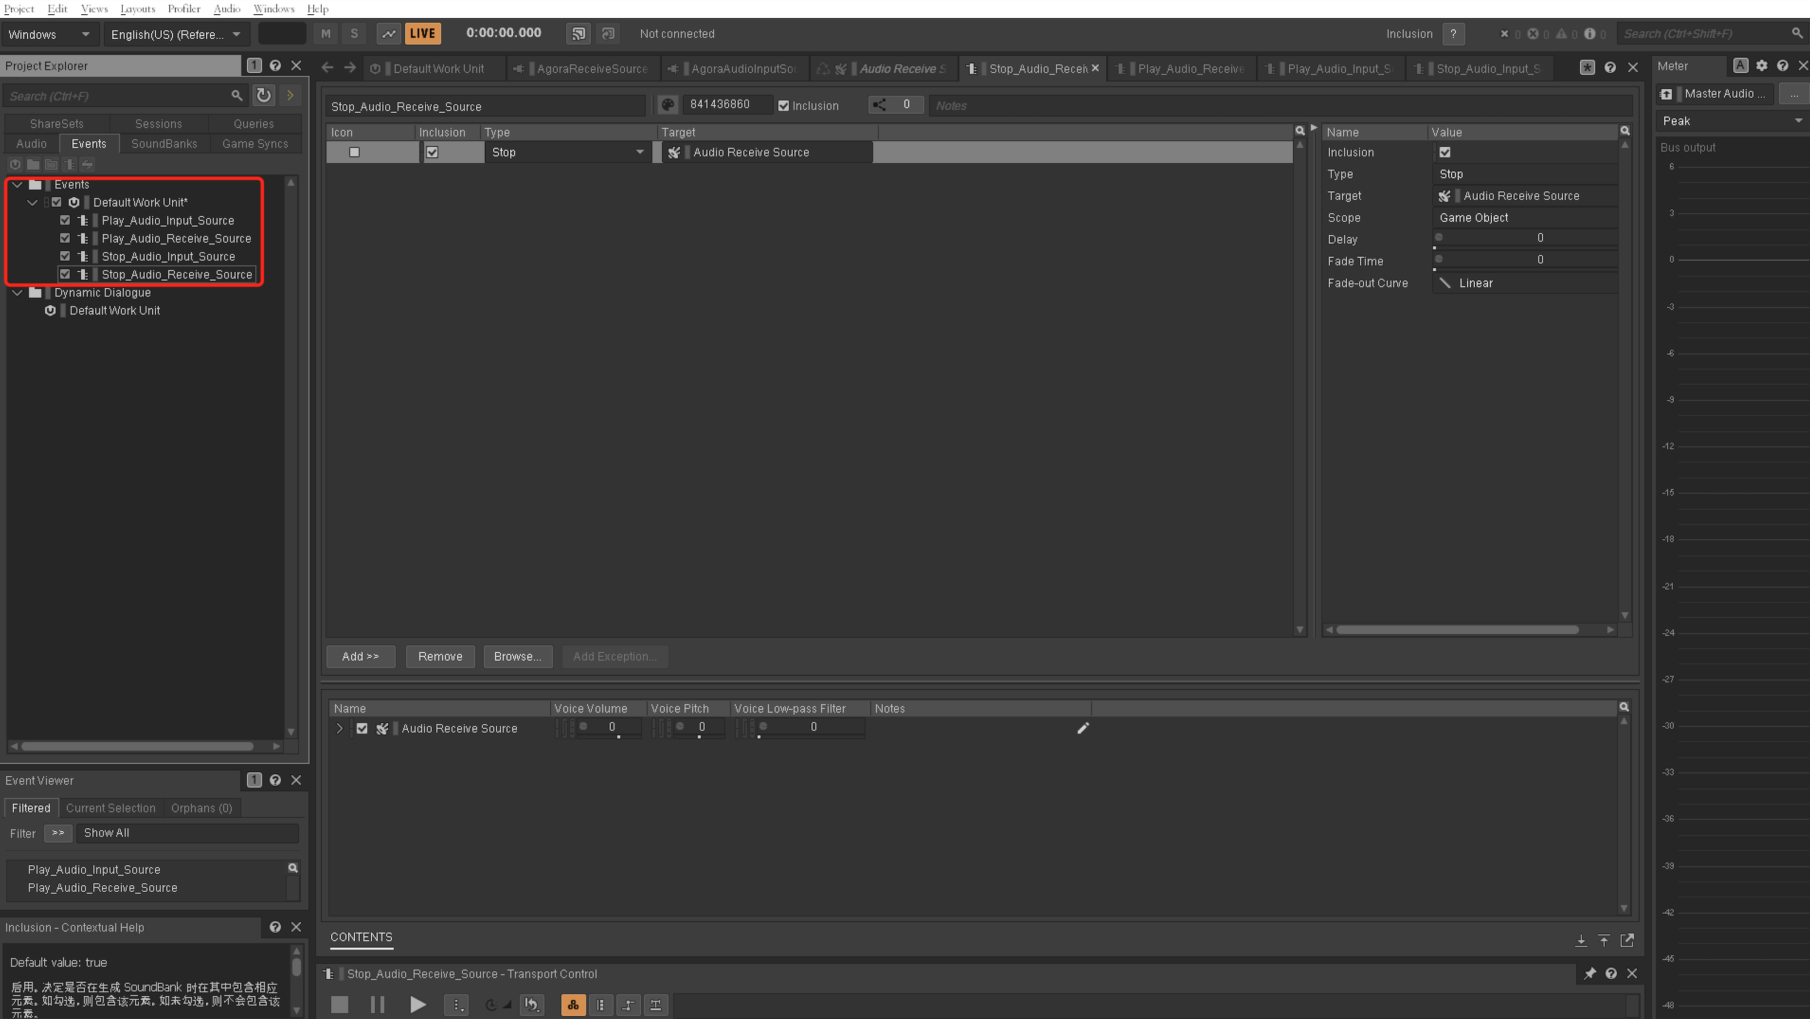Click the edit pencil icon in Audio Receive Source row
The width and height of the screenshot is (1810, 1019).
[1083, 728]
